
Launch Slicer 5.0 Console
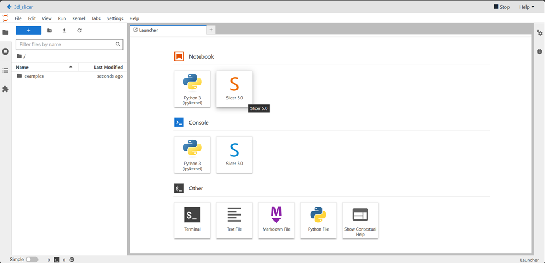click(234, 155)
